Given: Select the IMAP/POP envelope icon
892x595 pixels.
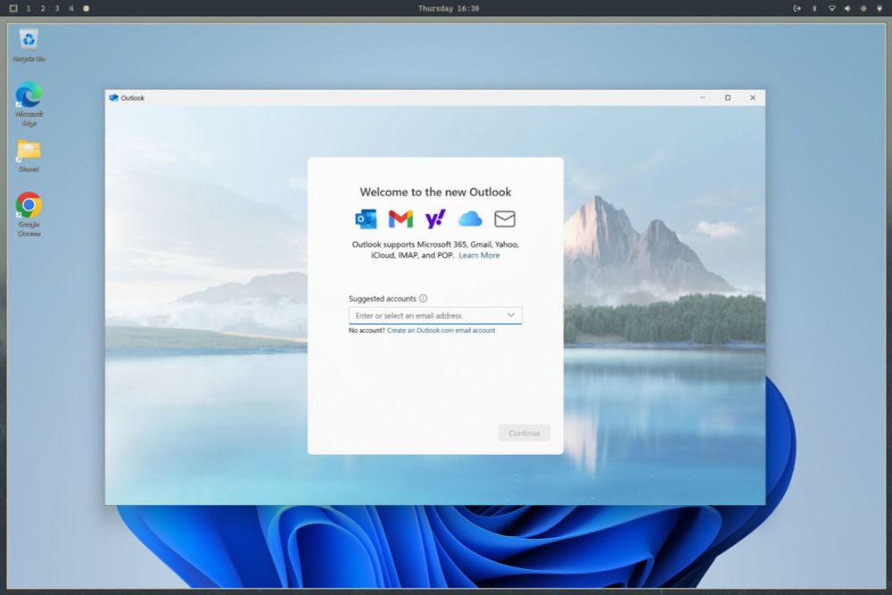Looking at the screenshot, I should [505, 219].
